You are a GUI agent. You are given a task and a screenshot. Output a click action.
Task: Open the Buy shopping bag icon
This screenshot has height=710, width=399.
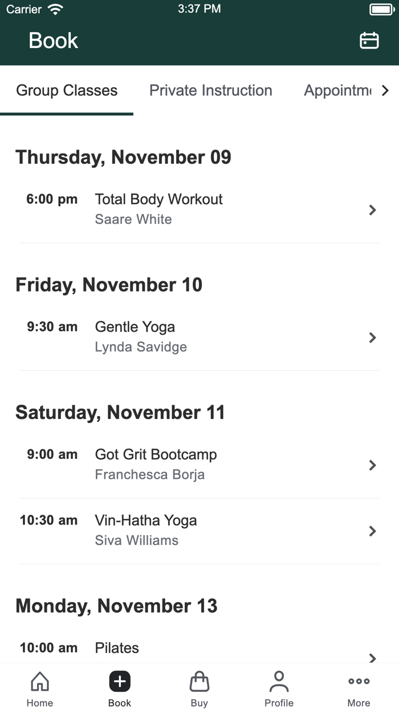199,682
